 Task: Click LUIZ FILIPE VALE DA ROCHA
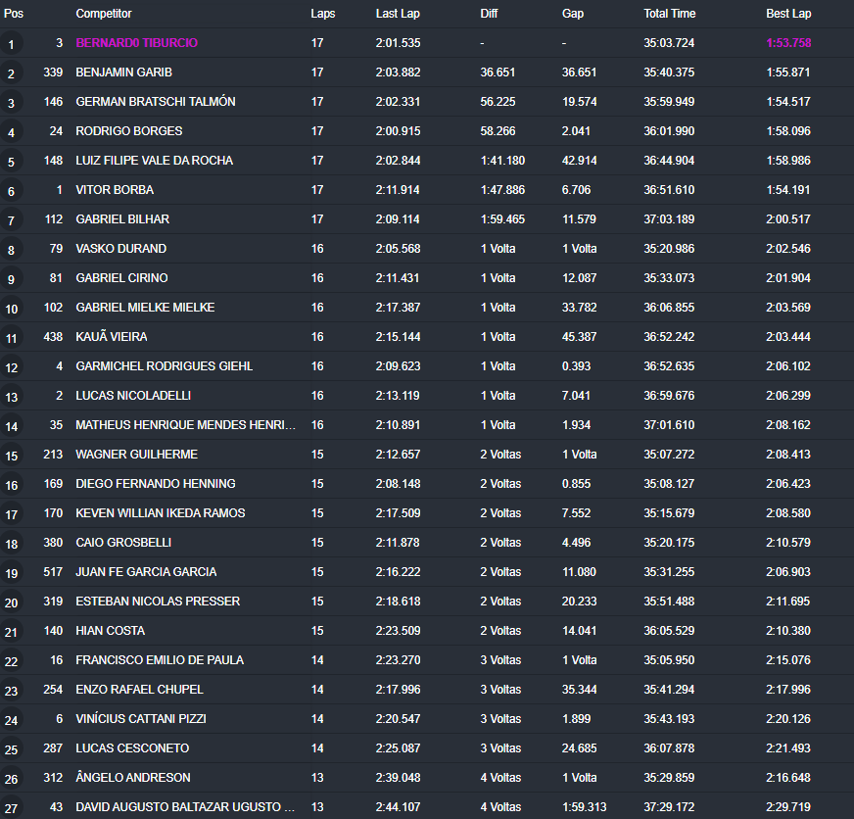coord(154,161)
